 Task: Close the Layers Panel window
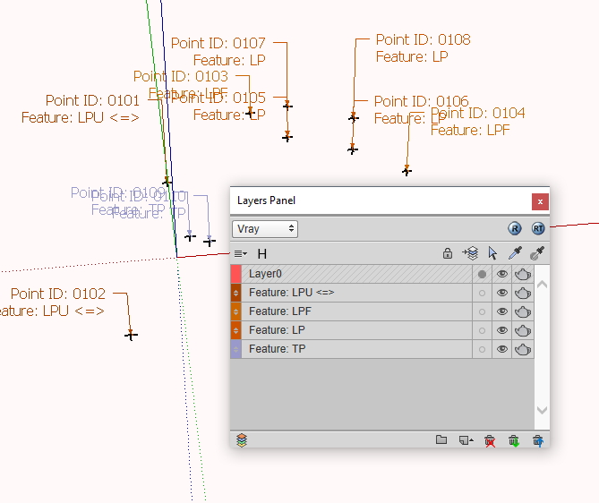[539, 201]
